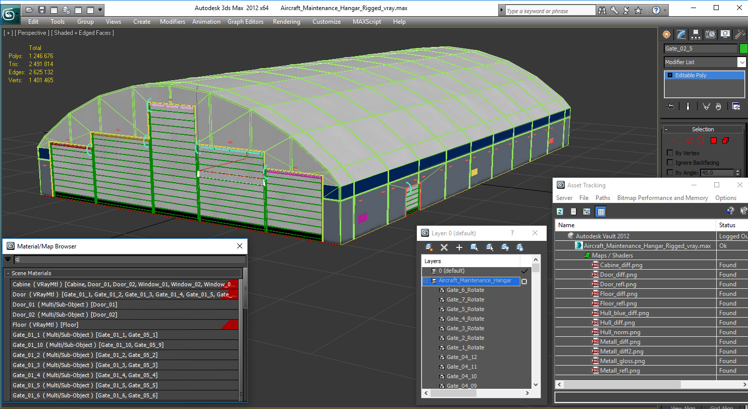Screen dimensions: 748x409
Task: Switch Asset Tracking to table view icon
Action: (x=601, y=212)
